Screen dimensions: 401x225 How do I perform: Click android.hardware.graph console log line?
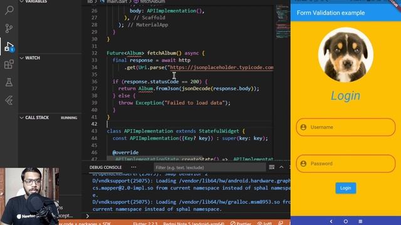tap(191, 181)
